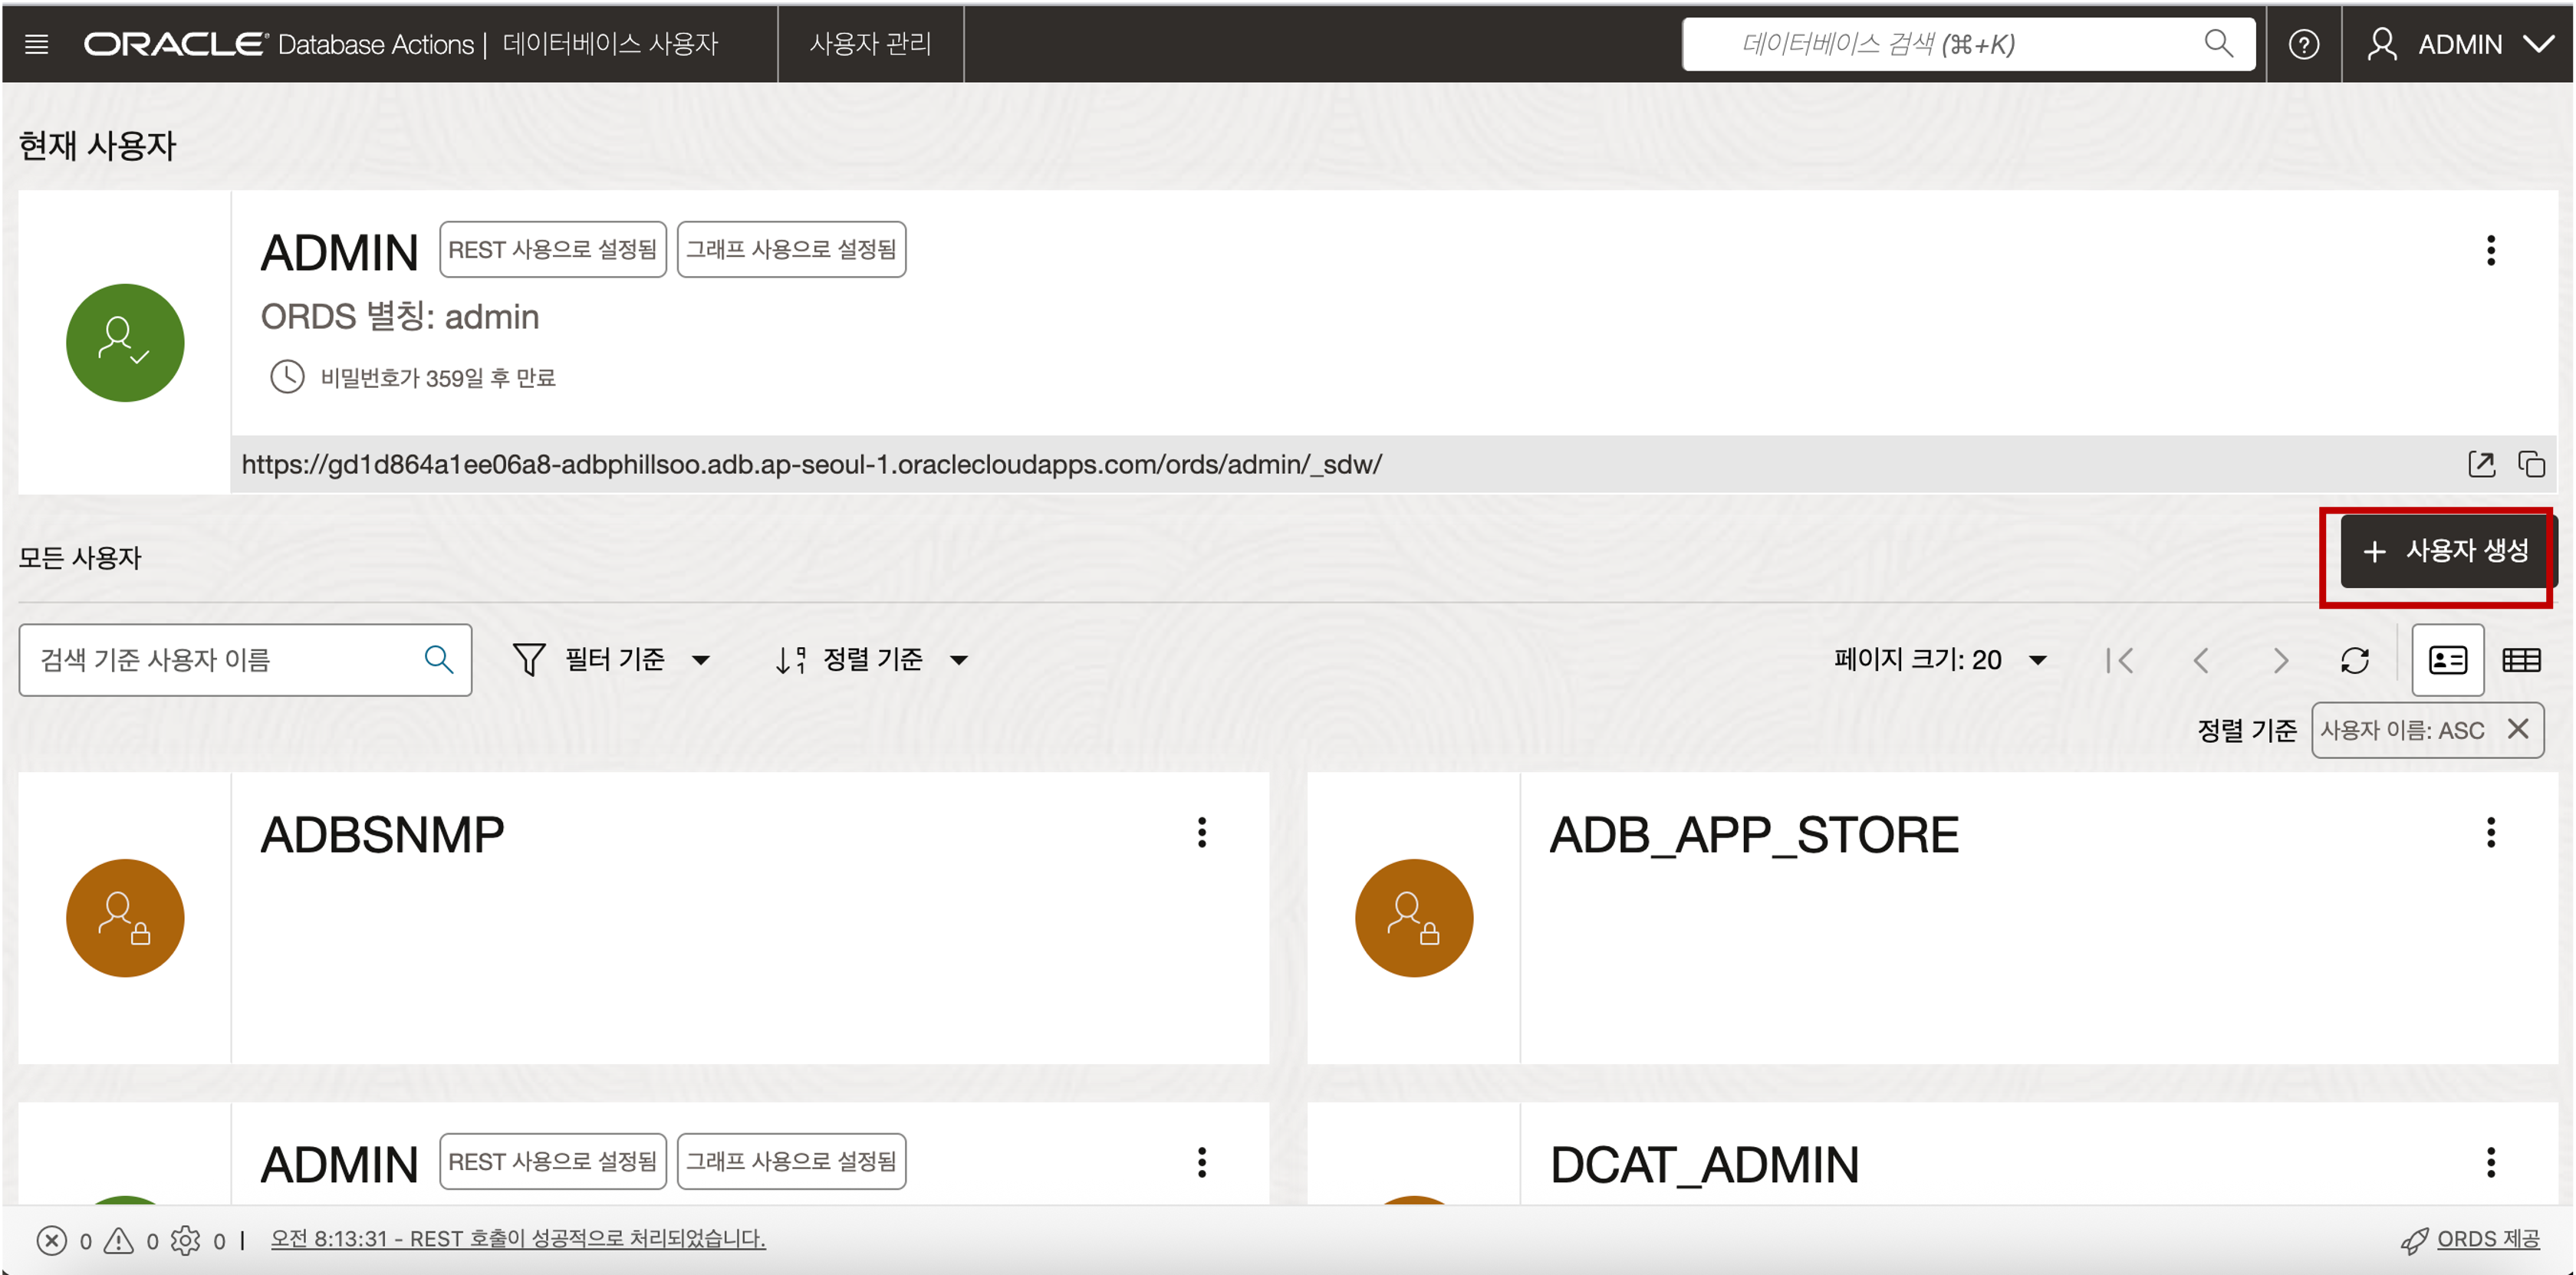Screen dimensions: 2576x1275
Task: Click REST 사용으로 설정됨 badge in ADMIN list card
Action: pyautogui.click(x=552, y=1161)
